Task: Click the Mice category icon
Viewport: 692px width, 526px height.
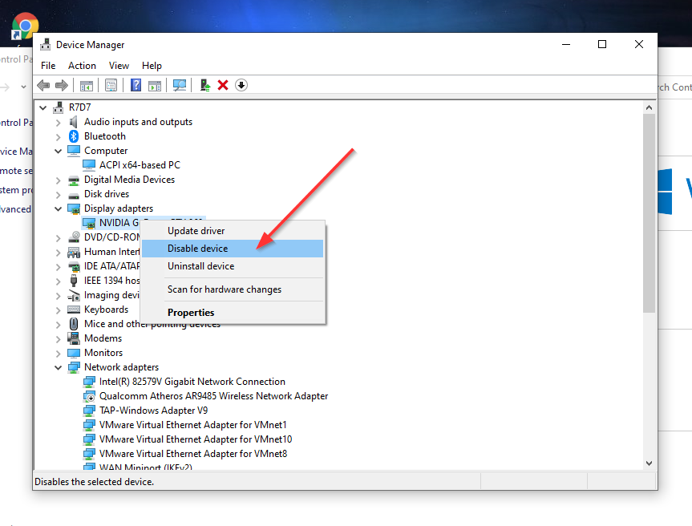Action: (74, 324)
